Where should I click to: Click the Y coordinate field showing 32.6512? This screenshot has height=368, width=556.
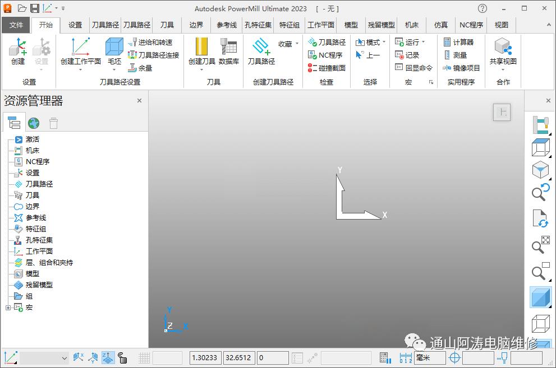click(x=238, y=358)
